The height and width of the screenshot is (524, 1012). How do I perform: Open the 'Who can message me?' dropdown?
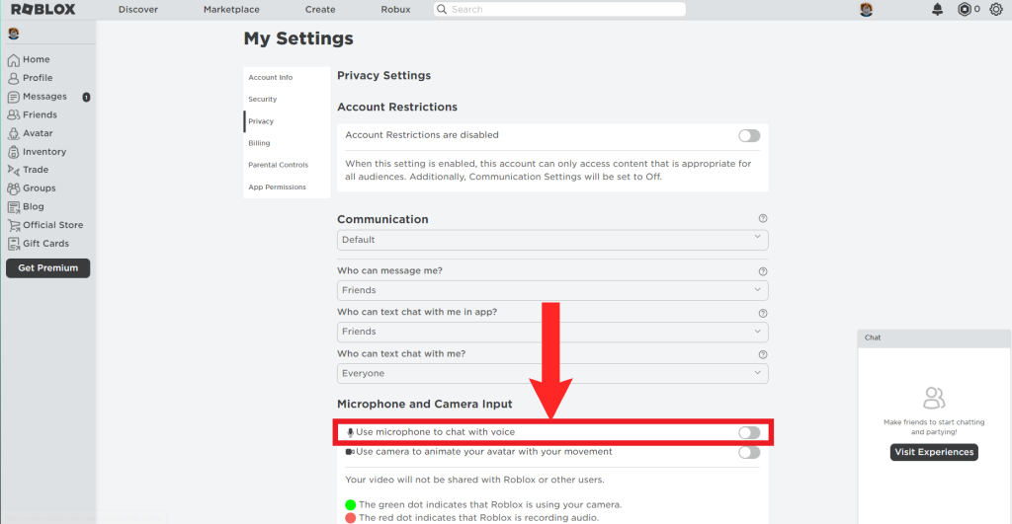pyautogui.click(x=552, y=290)
